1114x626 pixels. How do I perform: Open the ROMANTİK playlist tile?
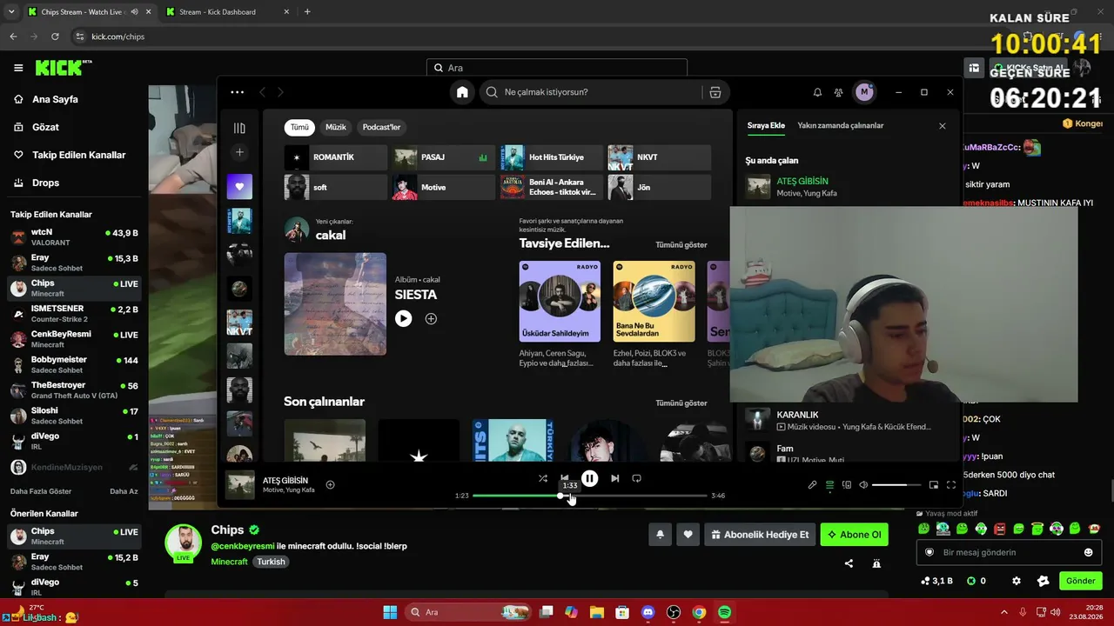[x=335, y=157]
